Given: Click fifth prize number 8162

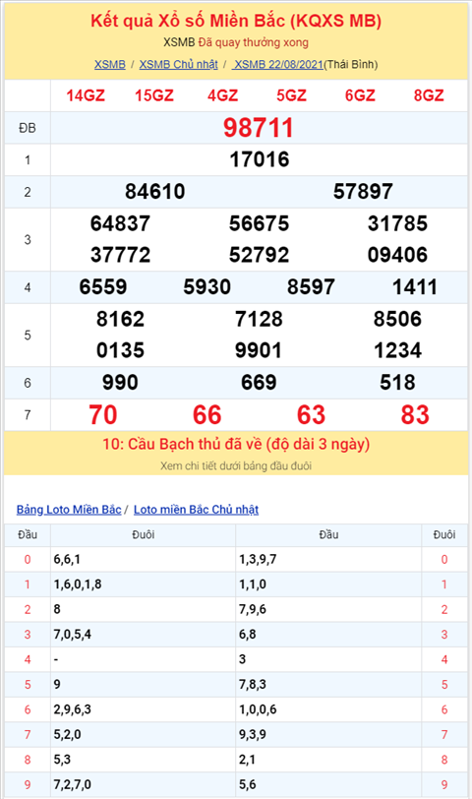Looking at the screenshot, I should point(120,320).
